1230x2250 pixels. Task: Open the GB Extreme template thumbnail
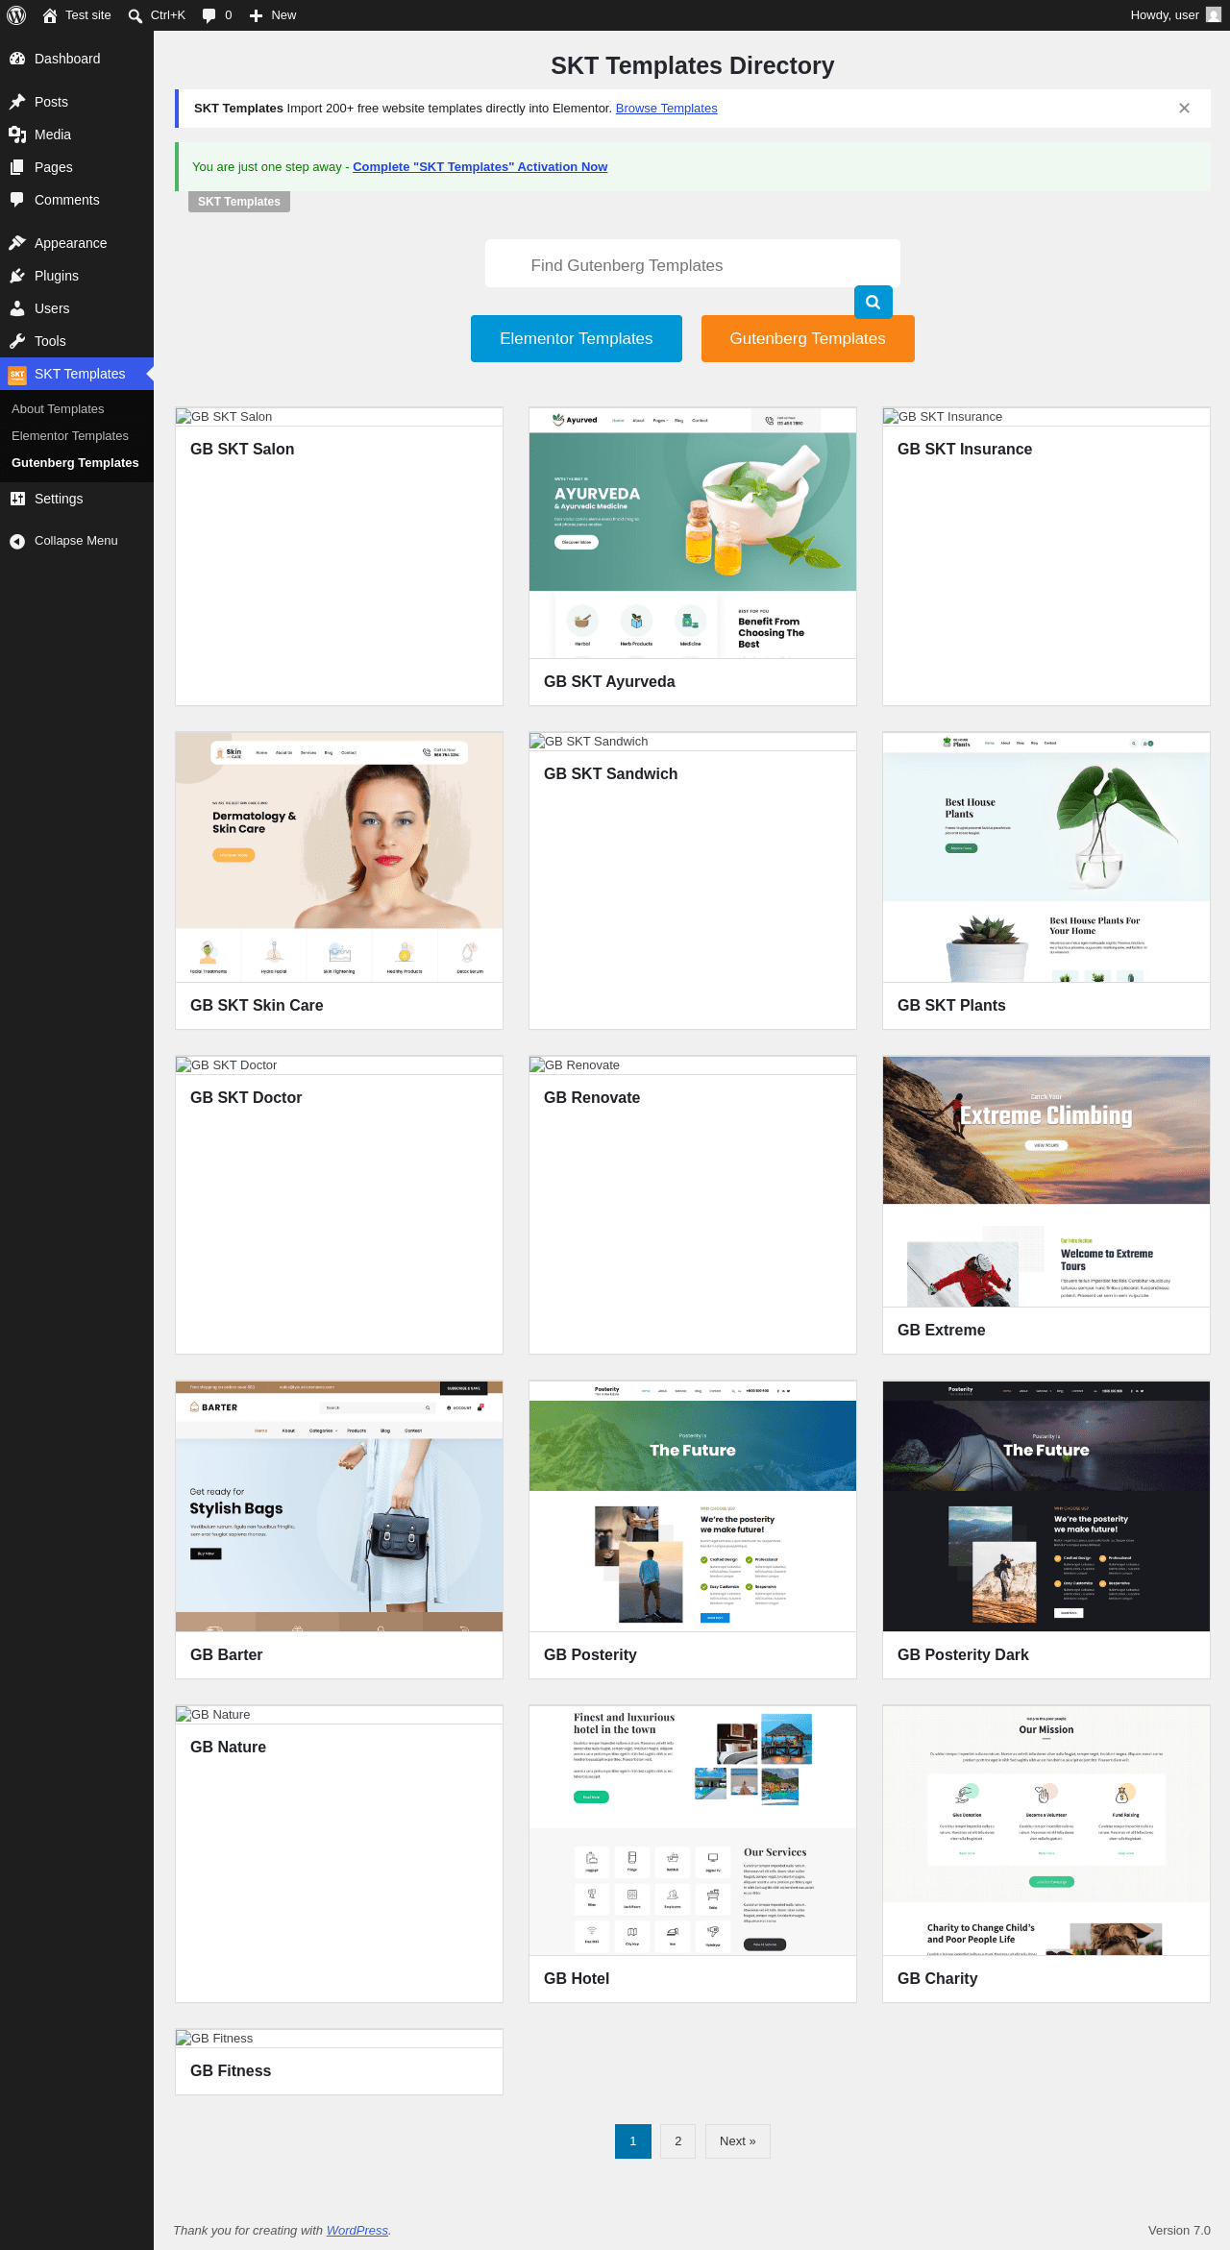tap(1046, 1182)
